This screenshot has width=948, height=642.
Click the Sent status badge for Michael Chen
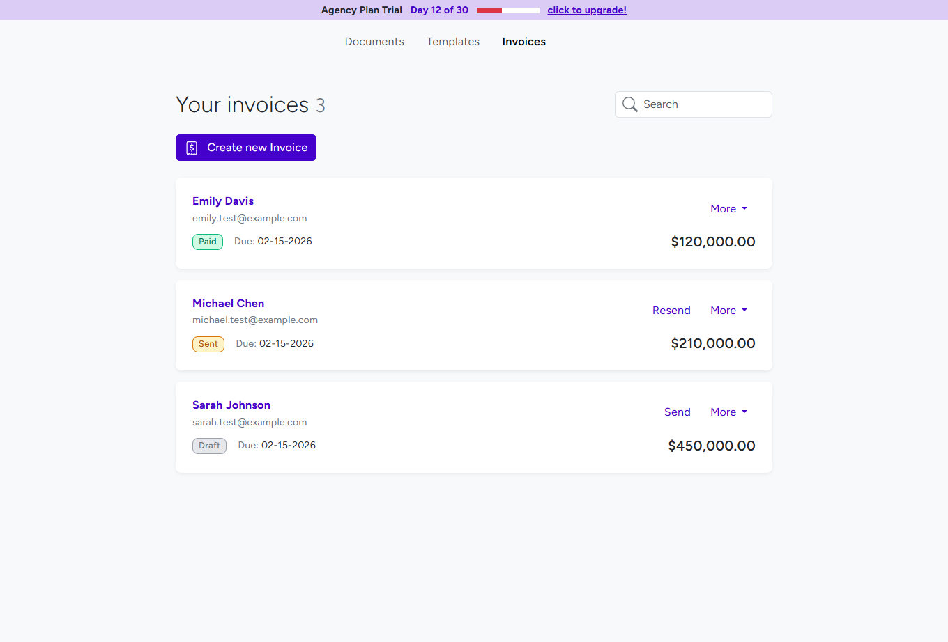point(208,344)
